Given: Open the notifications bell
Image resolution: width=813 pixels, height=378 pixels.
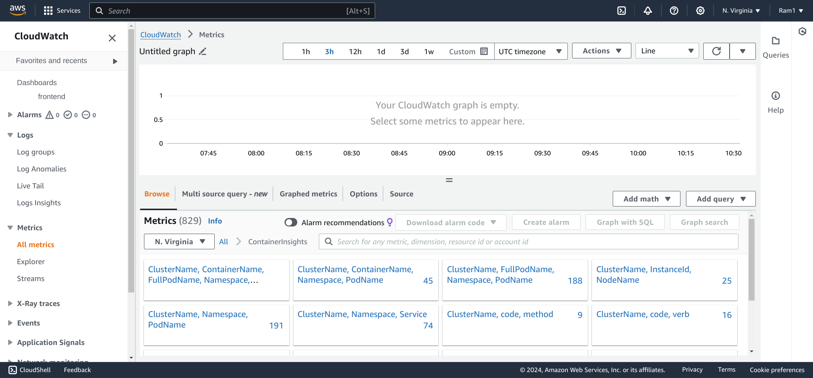Looking at the screenshot, I should [648, 11].
